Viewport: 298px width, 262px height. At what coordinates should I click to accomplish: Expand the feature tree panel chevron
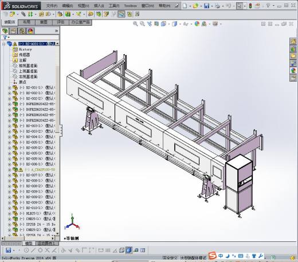click(56, 30)
